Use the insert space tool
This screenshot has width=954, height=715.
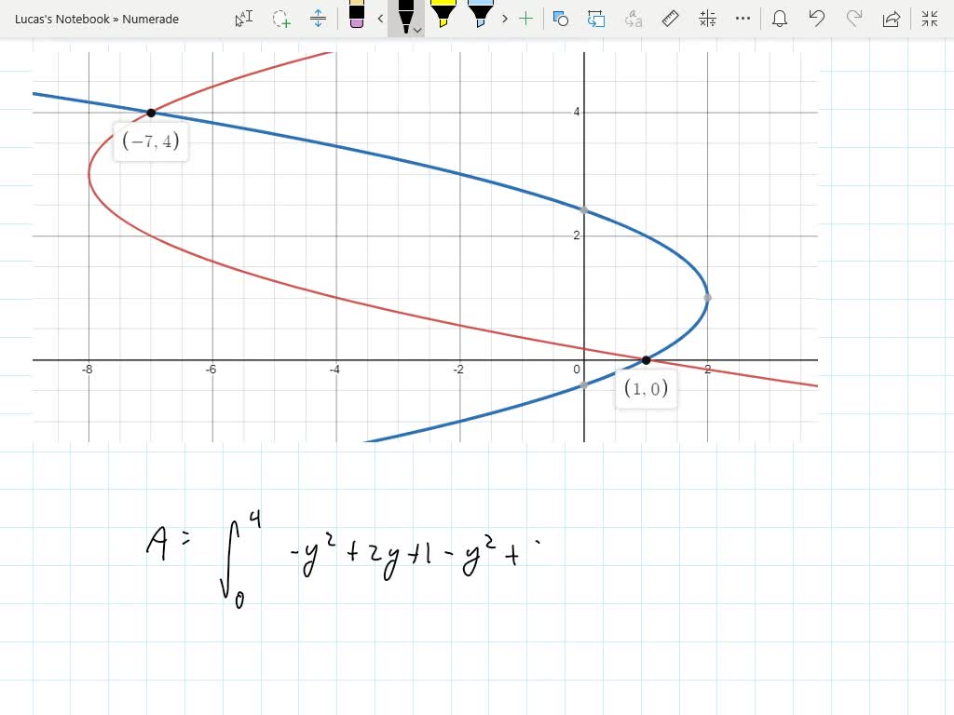click(319, 19)
